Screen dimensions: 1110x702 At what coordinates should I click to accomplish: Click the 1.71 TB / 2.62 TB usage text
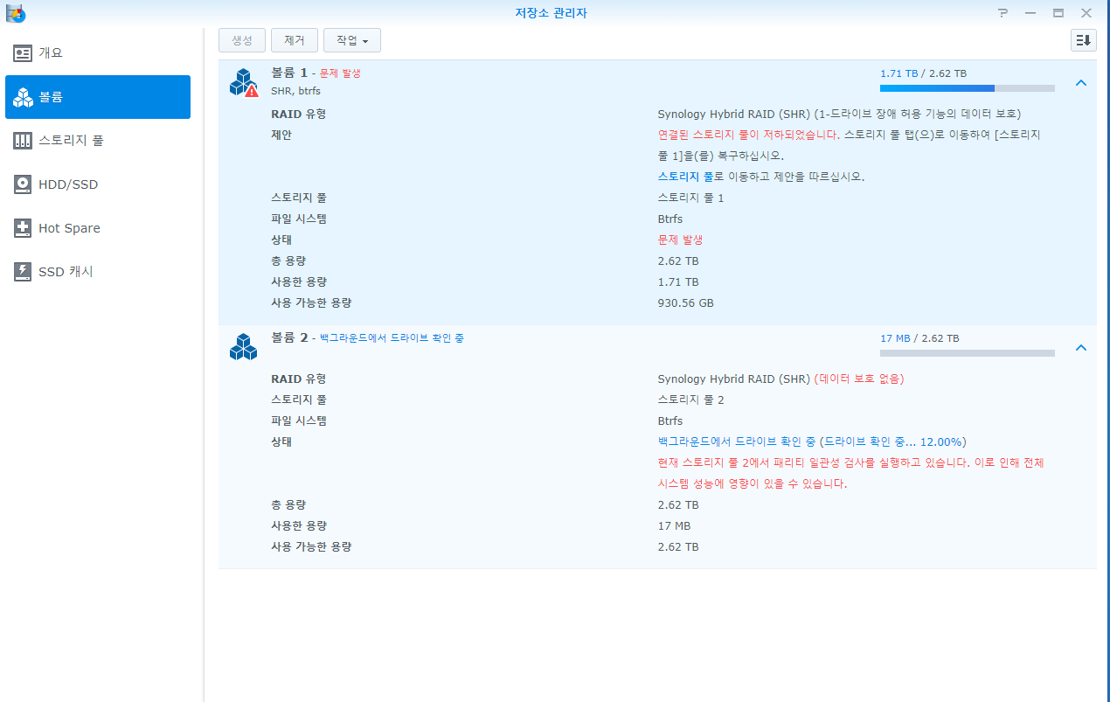click(x=923, y=73)
